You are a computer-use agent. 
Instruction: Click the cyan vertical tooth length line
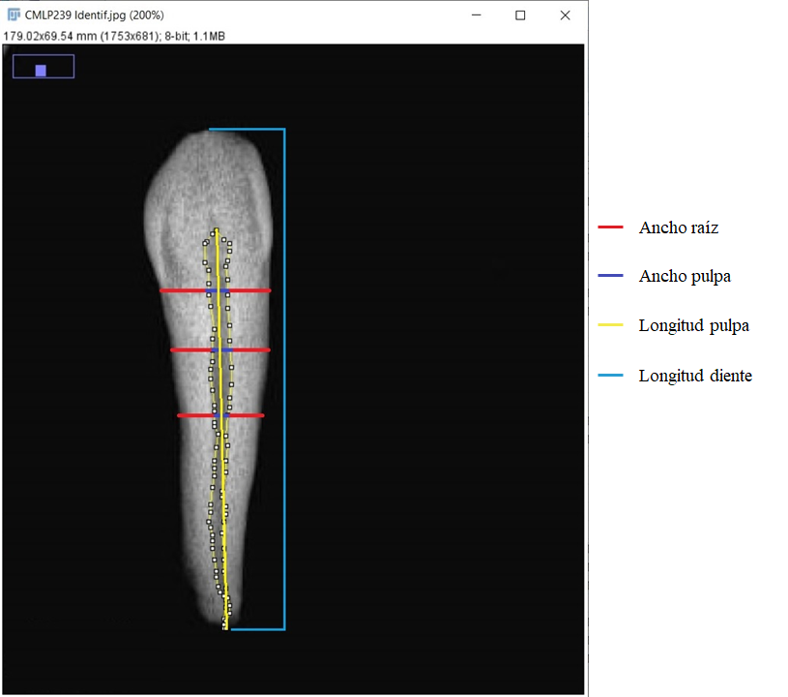click(x=284, y=378)
